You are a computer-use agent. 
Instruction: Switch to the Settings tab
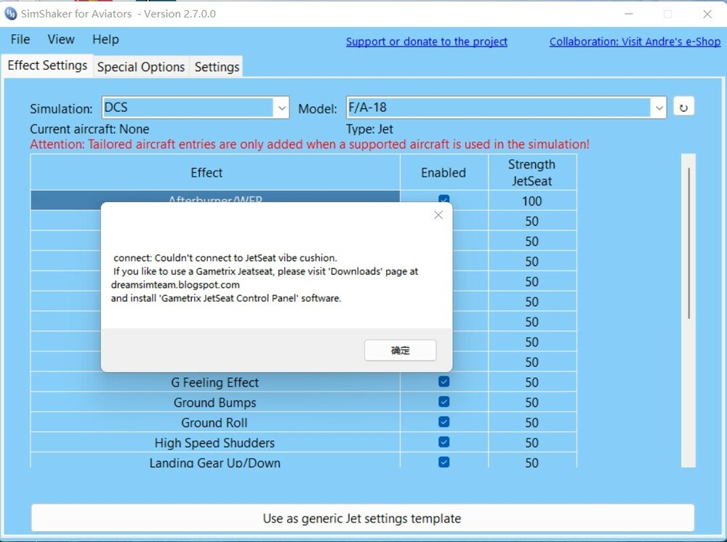[x=217, y=67]
